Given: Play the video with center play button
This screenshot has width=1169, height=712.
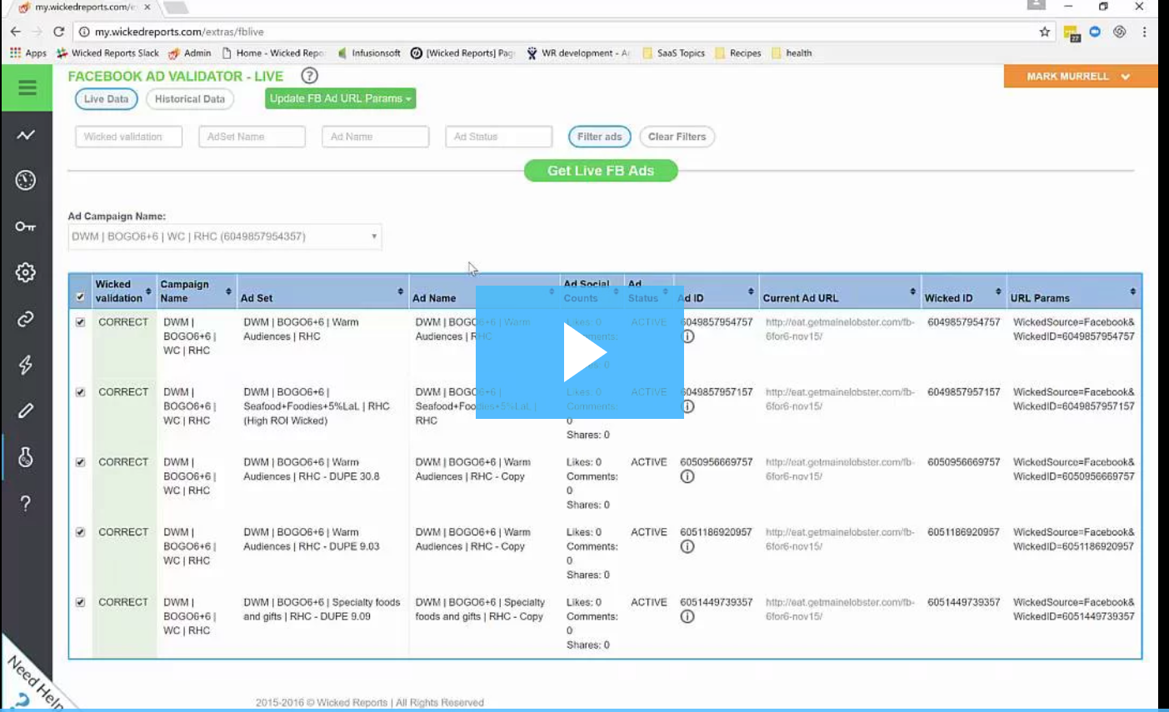Looking at the screenshot, I should tap(580, 352).
